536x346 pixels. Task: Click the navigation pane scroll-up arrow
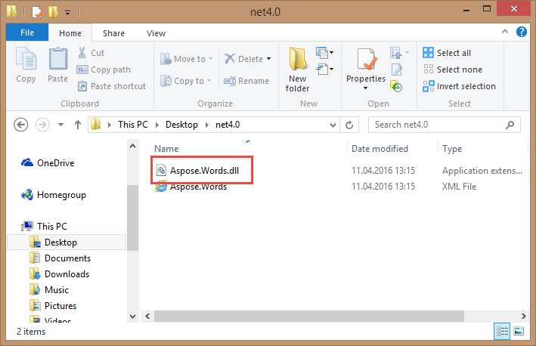(132, 147)
